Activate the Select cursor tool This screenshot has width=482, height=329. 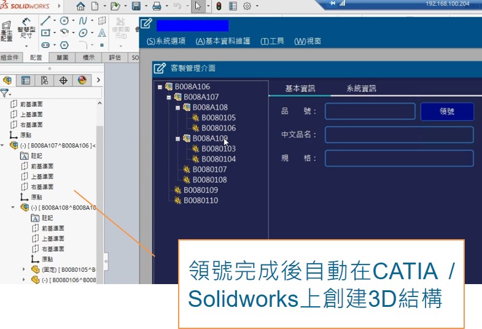tap(198, 6)
